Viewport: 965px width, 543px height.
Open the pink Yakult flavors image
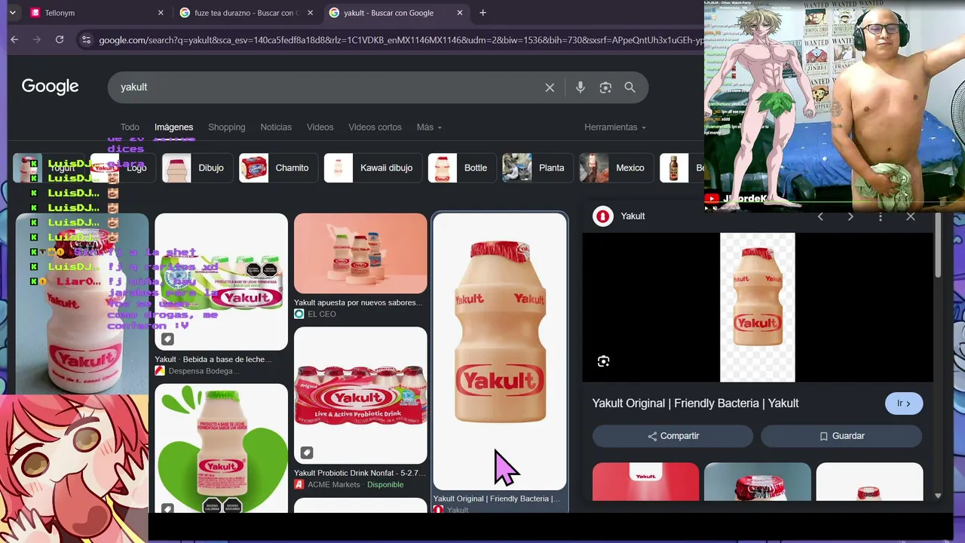[x=360, y=253]
